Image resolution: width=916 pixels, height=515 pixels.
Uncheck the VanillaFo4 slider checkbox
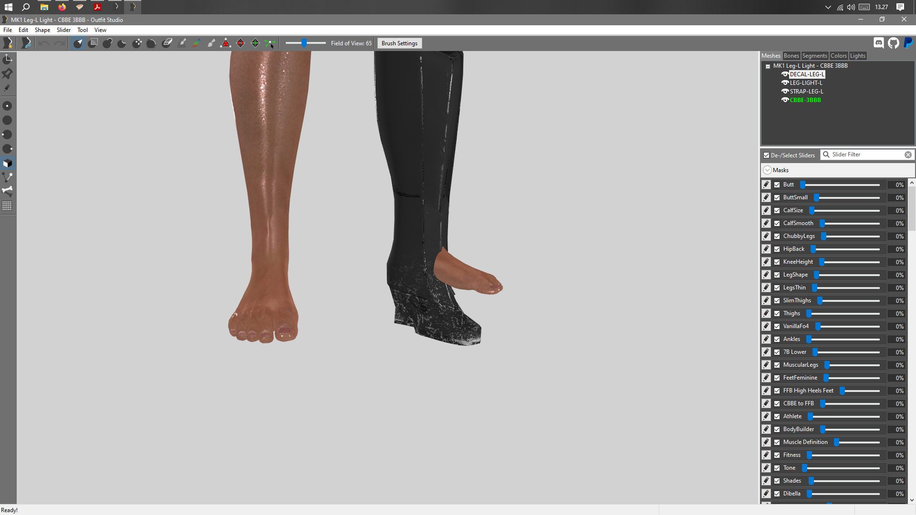click(777, 326)
